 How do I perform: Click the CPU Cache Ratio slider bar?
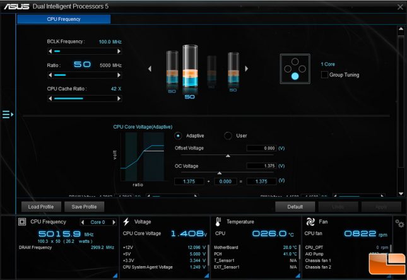[85, 98]
